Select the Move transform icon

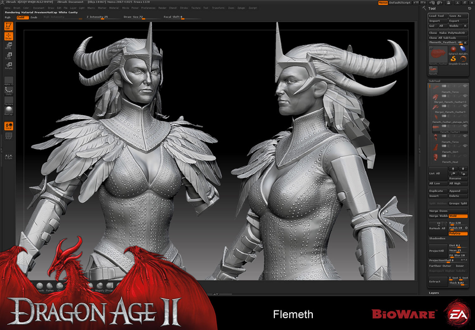(x=8, y=46)
